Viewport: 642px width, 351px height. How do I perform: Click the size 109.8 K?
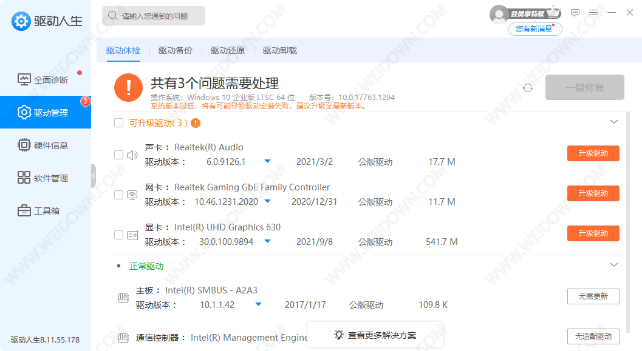pos(433,305)
